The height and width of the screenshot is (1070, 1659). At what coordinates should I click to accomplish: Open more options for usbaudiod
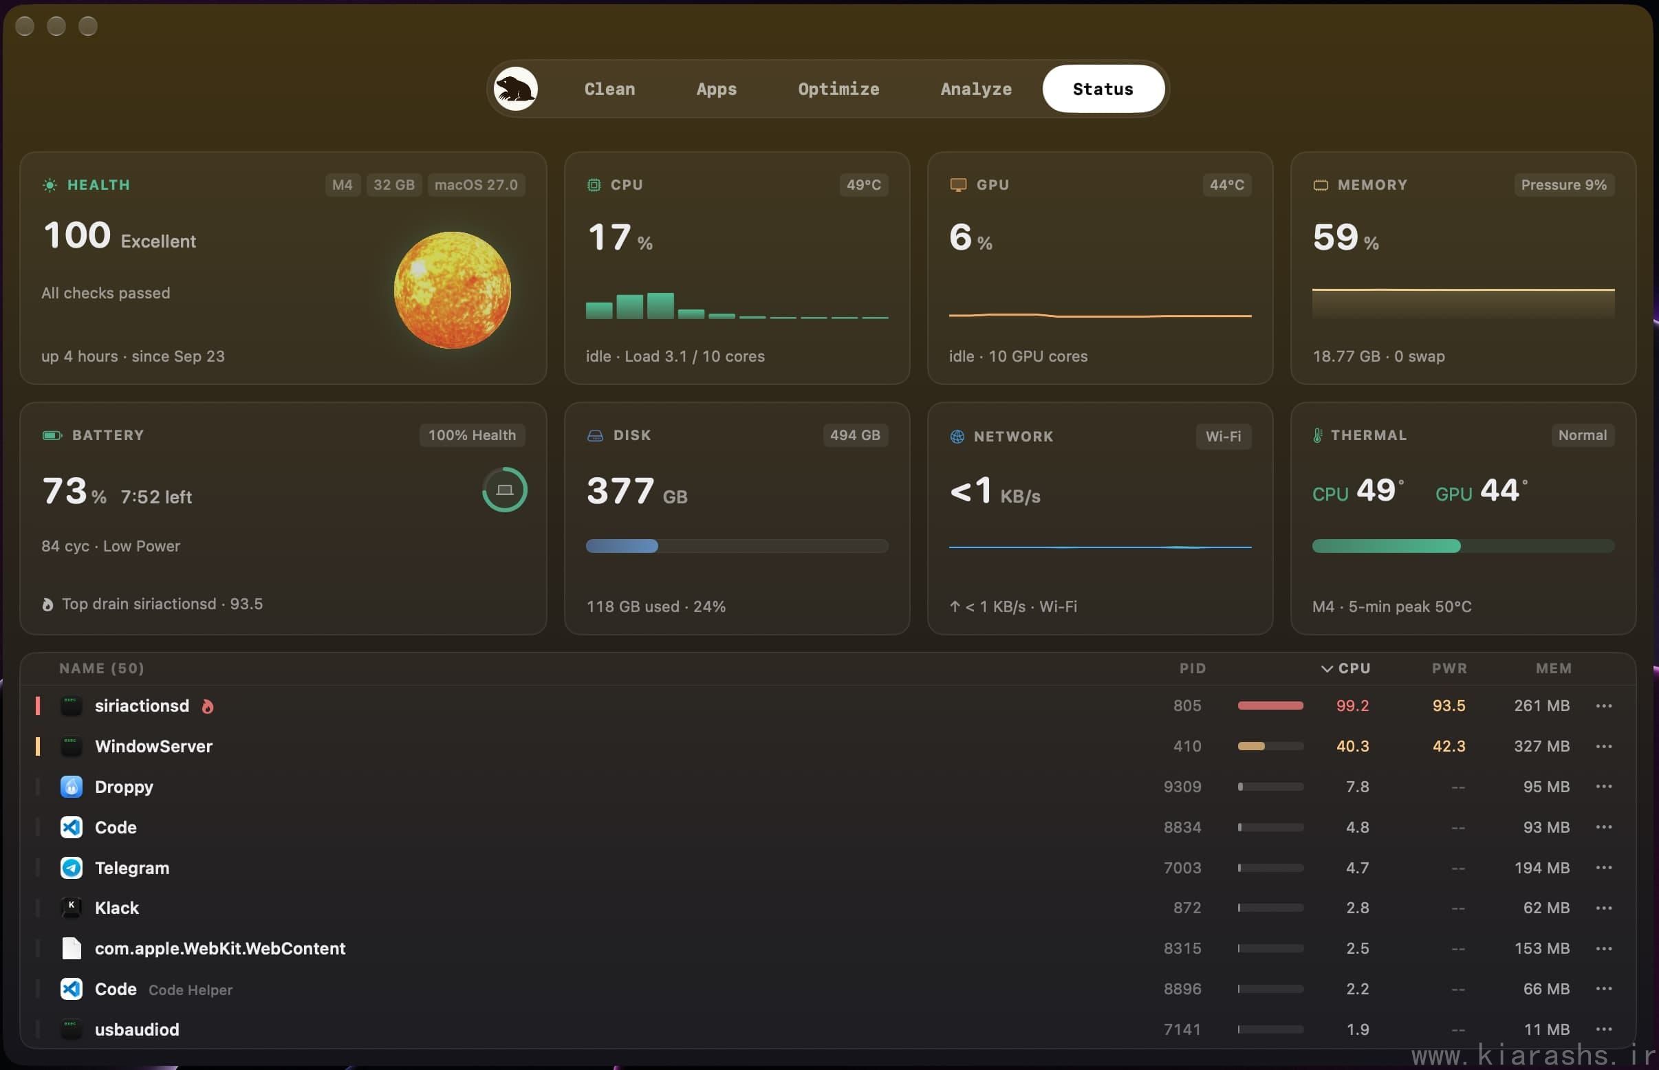pyautogui.click(x=1604, y=1029)
